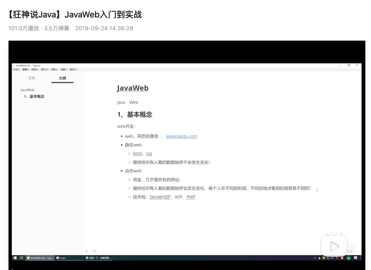Open the Windows Start menu
Viewport: 371px width, 270px height.
click(15, 258)
